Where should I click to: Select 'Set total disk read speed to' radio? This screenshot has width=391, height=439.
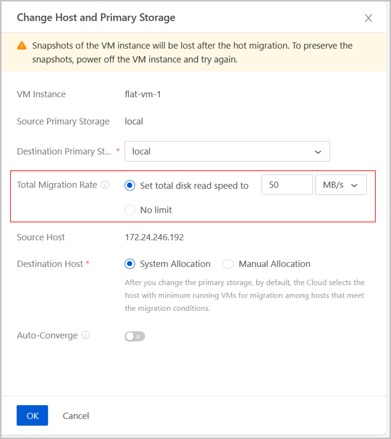pyautogui.click(x=130, y=185)
